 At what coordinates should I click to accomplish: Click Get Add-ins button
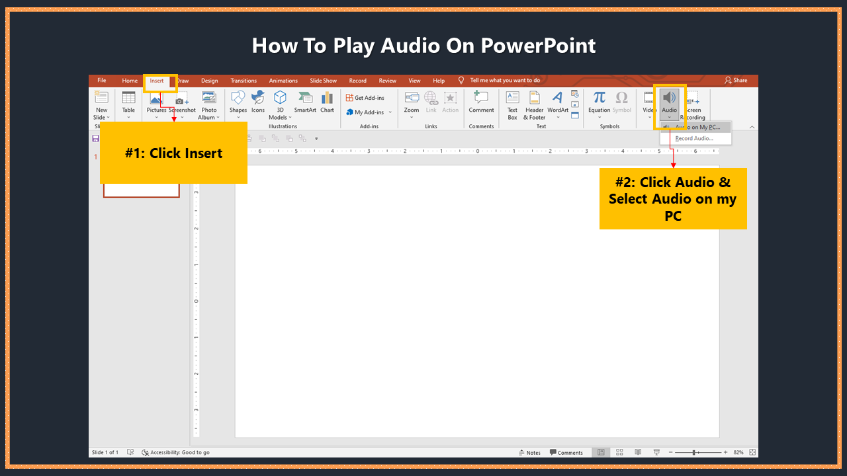[365, 98]
